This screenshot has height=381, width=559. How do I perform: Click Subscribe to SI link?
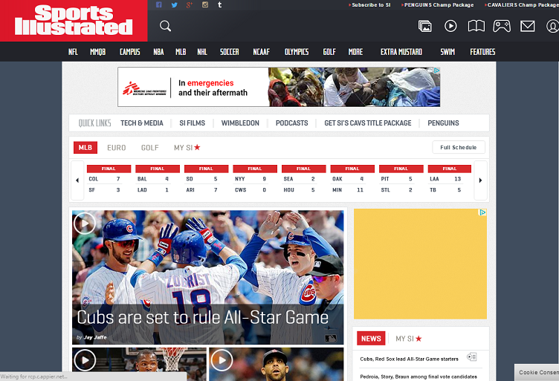[369, 5]
